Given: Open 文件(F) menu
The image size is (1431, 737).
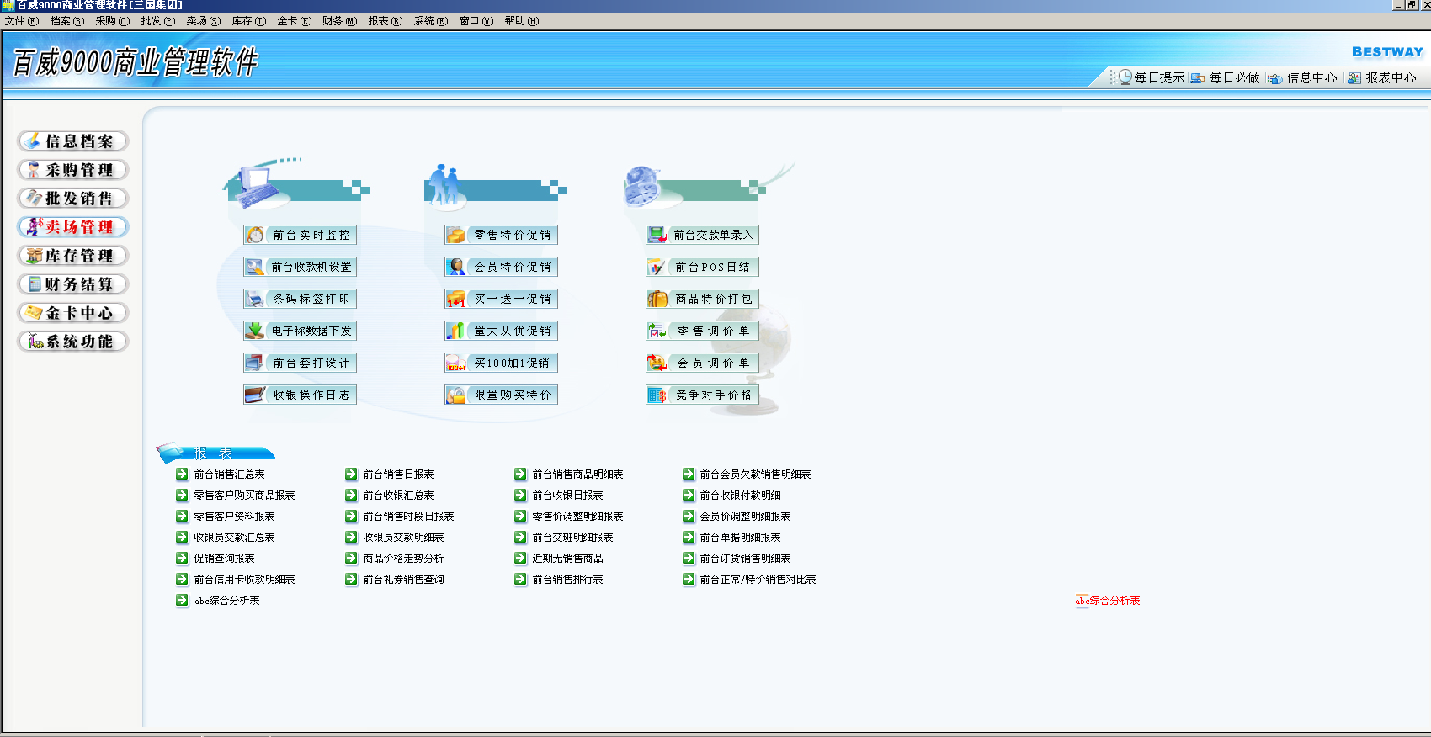Looking at the screenshot, I should 22,21.
